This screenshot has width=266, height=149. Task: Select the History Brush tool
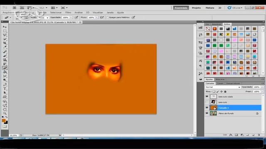pyautogui.click(x=5, y=64)
